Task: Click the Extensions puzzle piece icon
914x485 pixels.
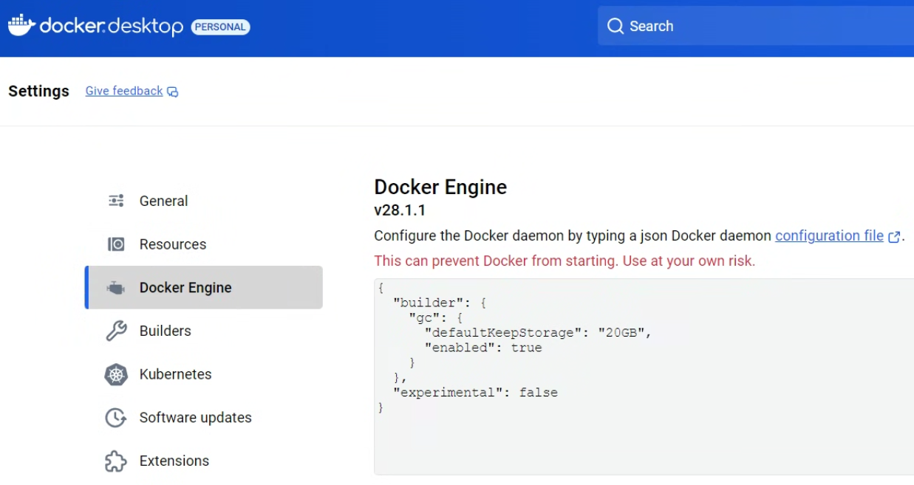Action: click(x=116, y=461)
